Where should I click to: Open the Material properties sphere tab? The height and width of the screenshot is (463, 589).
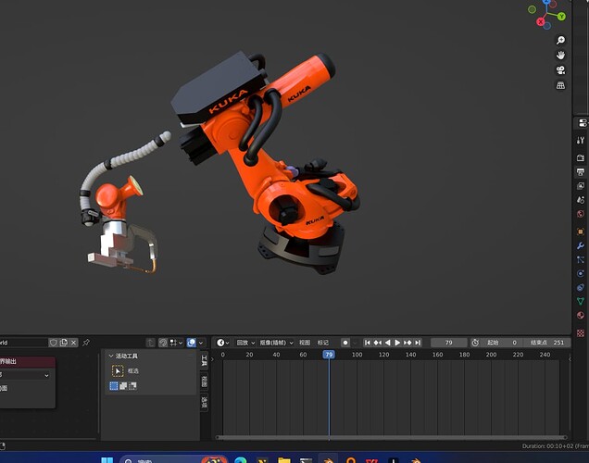(x=581, y=316)
